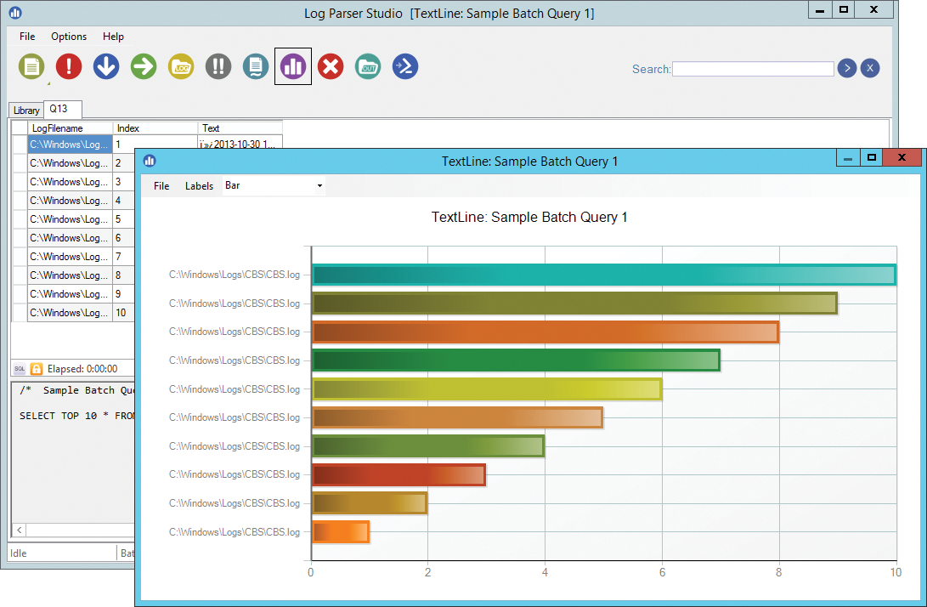Click the OUT folder icon for output location
This screenshot has height=607, width=927.
[368, 66]
